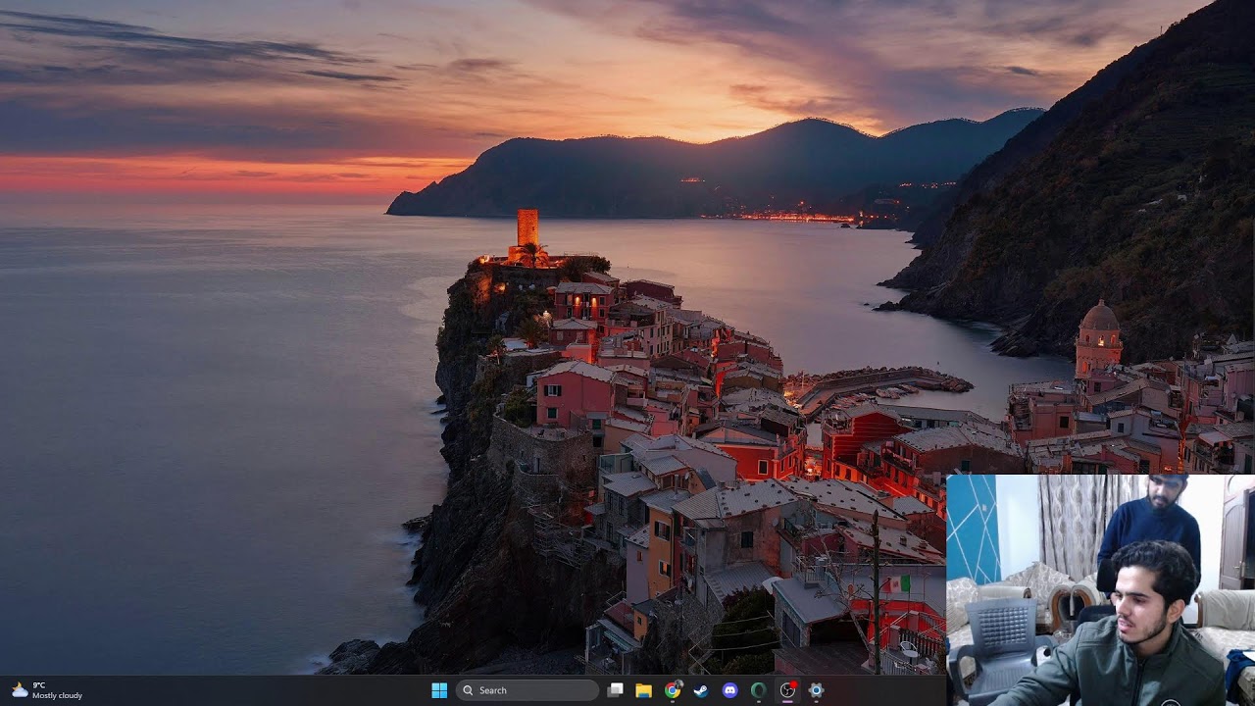Open Task View from the taskbar
Viewport: 1255px width, 706px height.
pos(615,690)
